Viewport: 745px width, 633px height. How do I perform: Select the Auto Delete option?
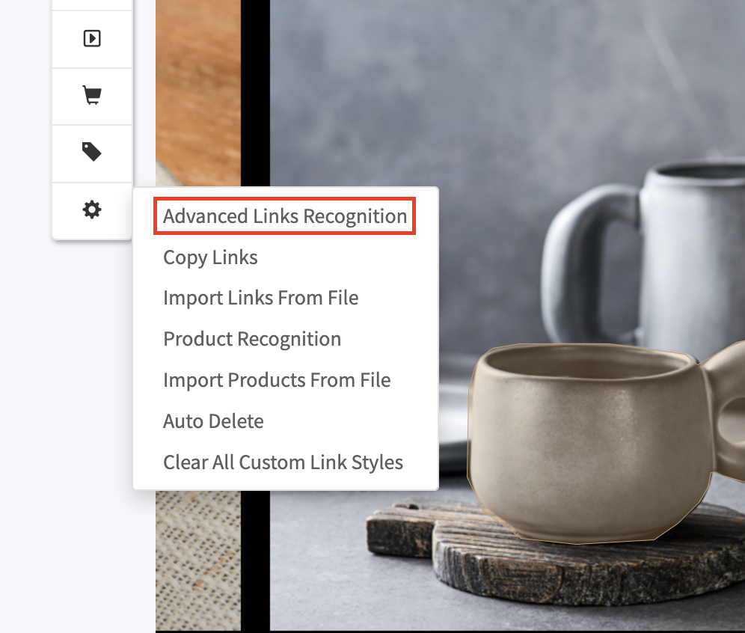(213, 421)
